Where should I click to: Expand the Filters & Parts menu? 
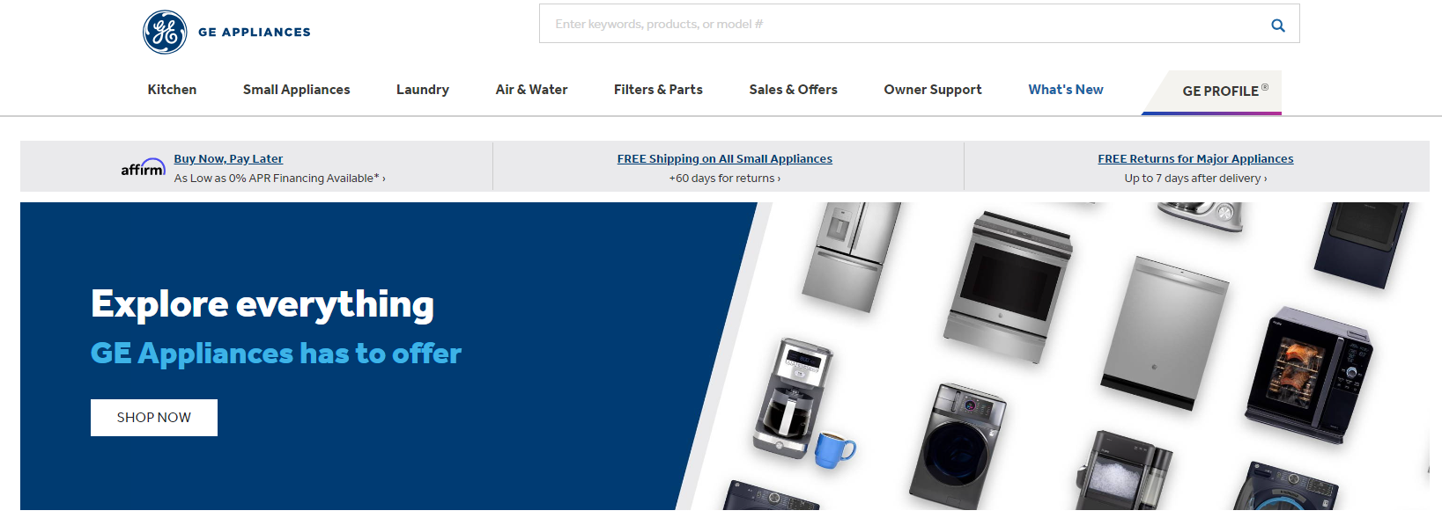pyautogui.click(x=658, y=90)
